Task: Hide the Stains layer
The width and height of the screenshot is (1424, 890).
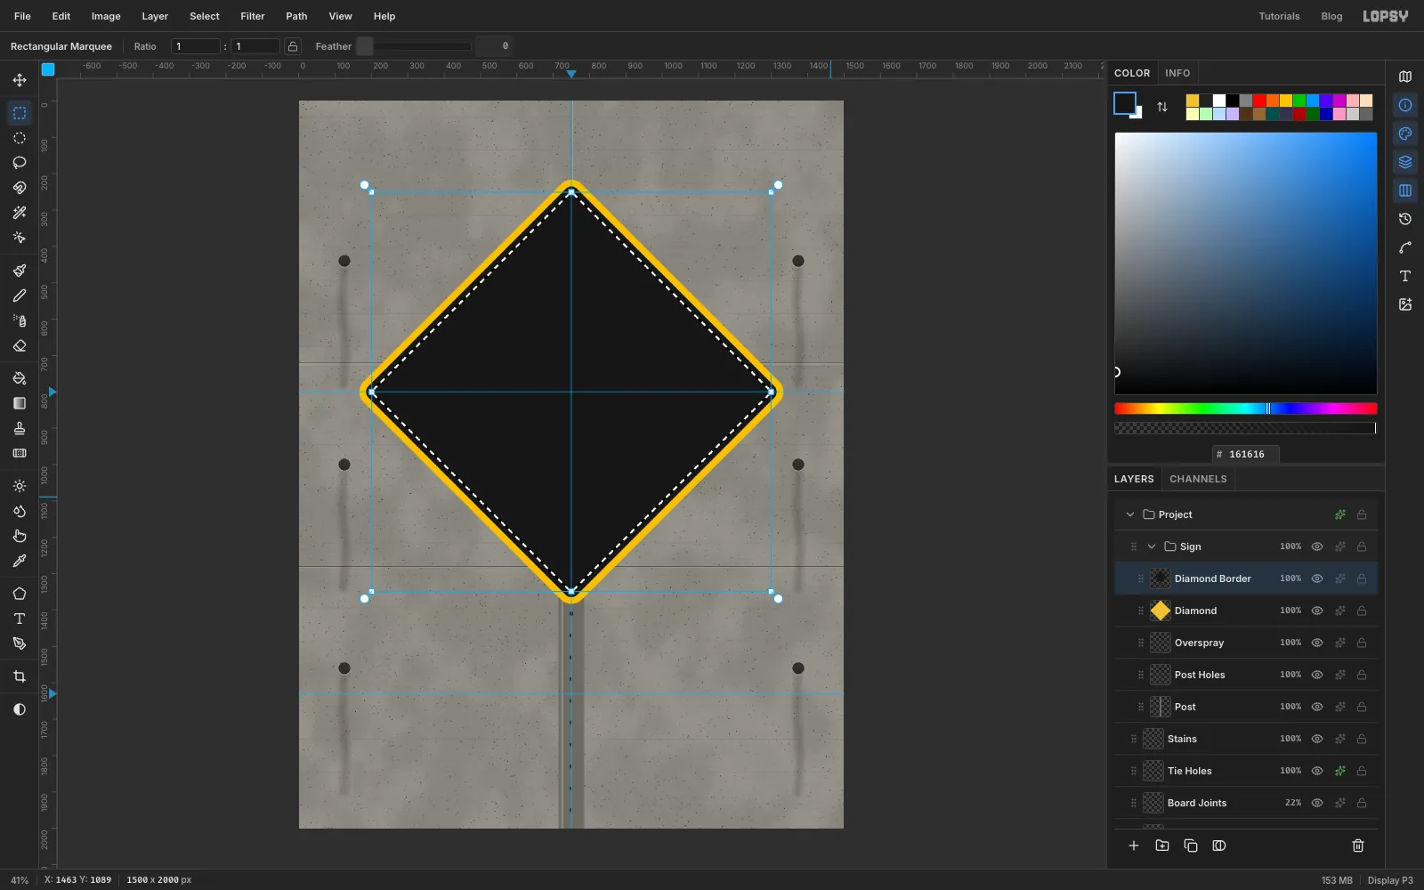Action: click(x=1317, y=739)
